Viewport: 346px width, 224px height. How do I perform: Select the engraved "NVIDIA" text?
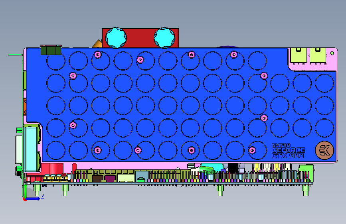pyautogui.click(x=281, y=145)
